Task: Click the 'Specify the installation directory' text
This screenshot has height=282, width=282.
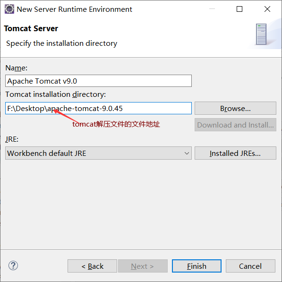Action: coord(62,43)
